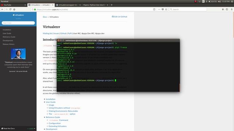The image size is (234, 131).
Task: Click User Guide in the page contents list
Action: 50,102
